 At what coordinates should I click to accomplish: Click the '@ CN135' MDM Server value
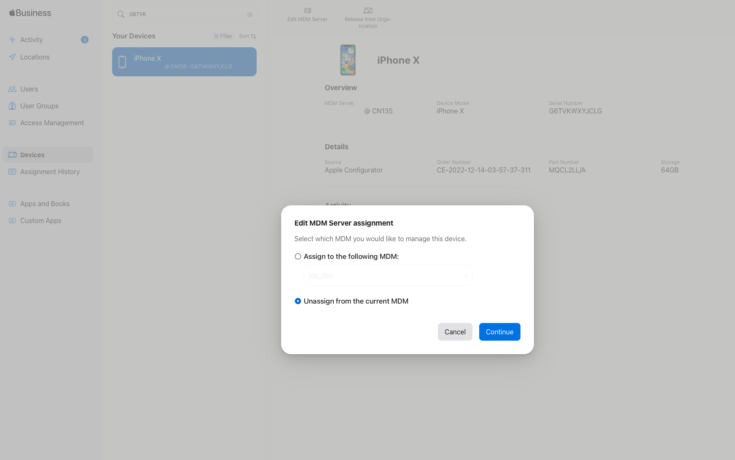(x=378, y=111)
